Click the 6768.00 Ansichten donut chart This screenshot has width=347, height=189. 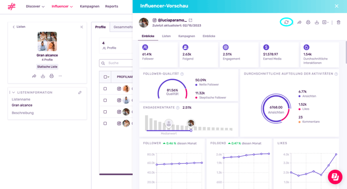click(x=276, y=108)
